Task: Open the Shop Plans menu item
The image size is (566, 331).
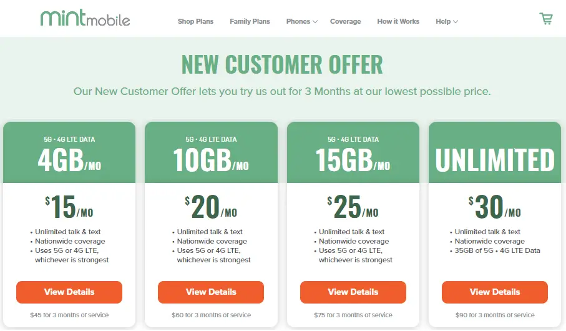Action: pyautogui.click(x=195, y=21)
